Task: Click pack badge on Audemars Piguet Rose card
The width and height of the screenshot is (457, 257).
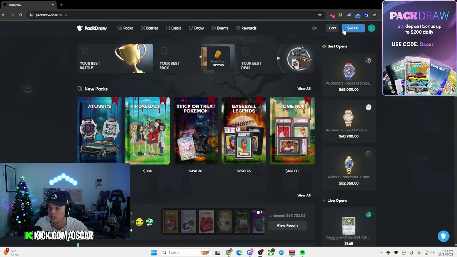Action: coord(368,107)
